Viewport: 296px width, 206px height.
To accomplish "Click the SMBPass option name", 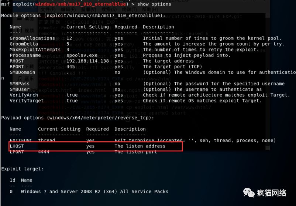I will coord(20,84).
